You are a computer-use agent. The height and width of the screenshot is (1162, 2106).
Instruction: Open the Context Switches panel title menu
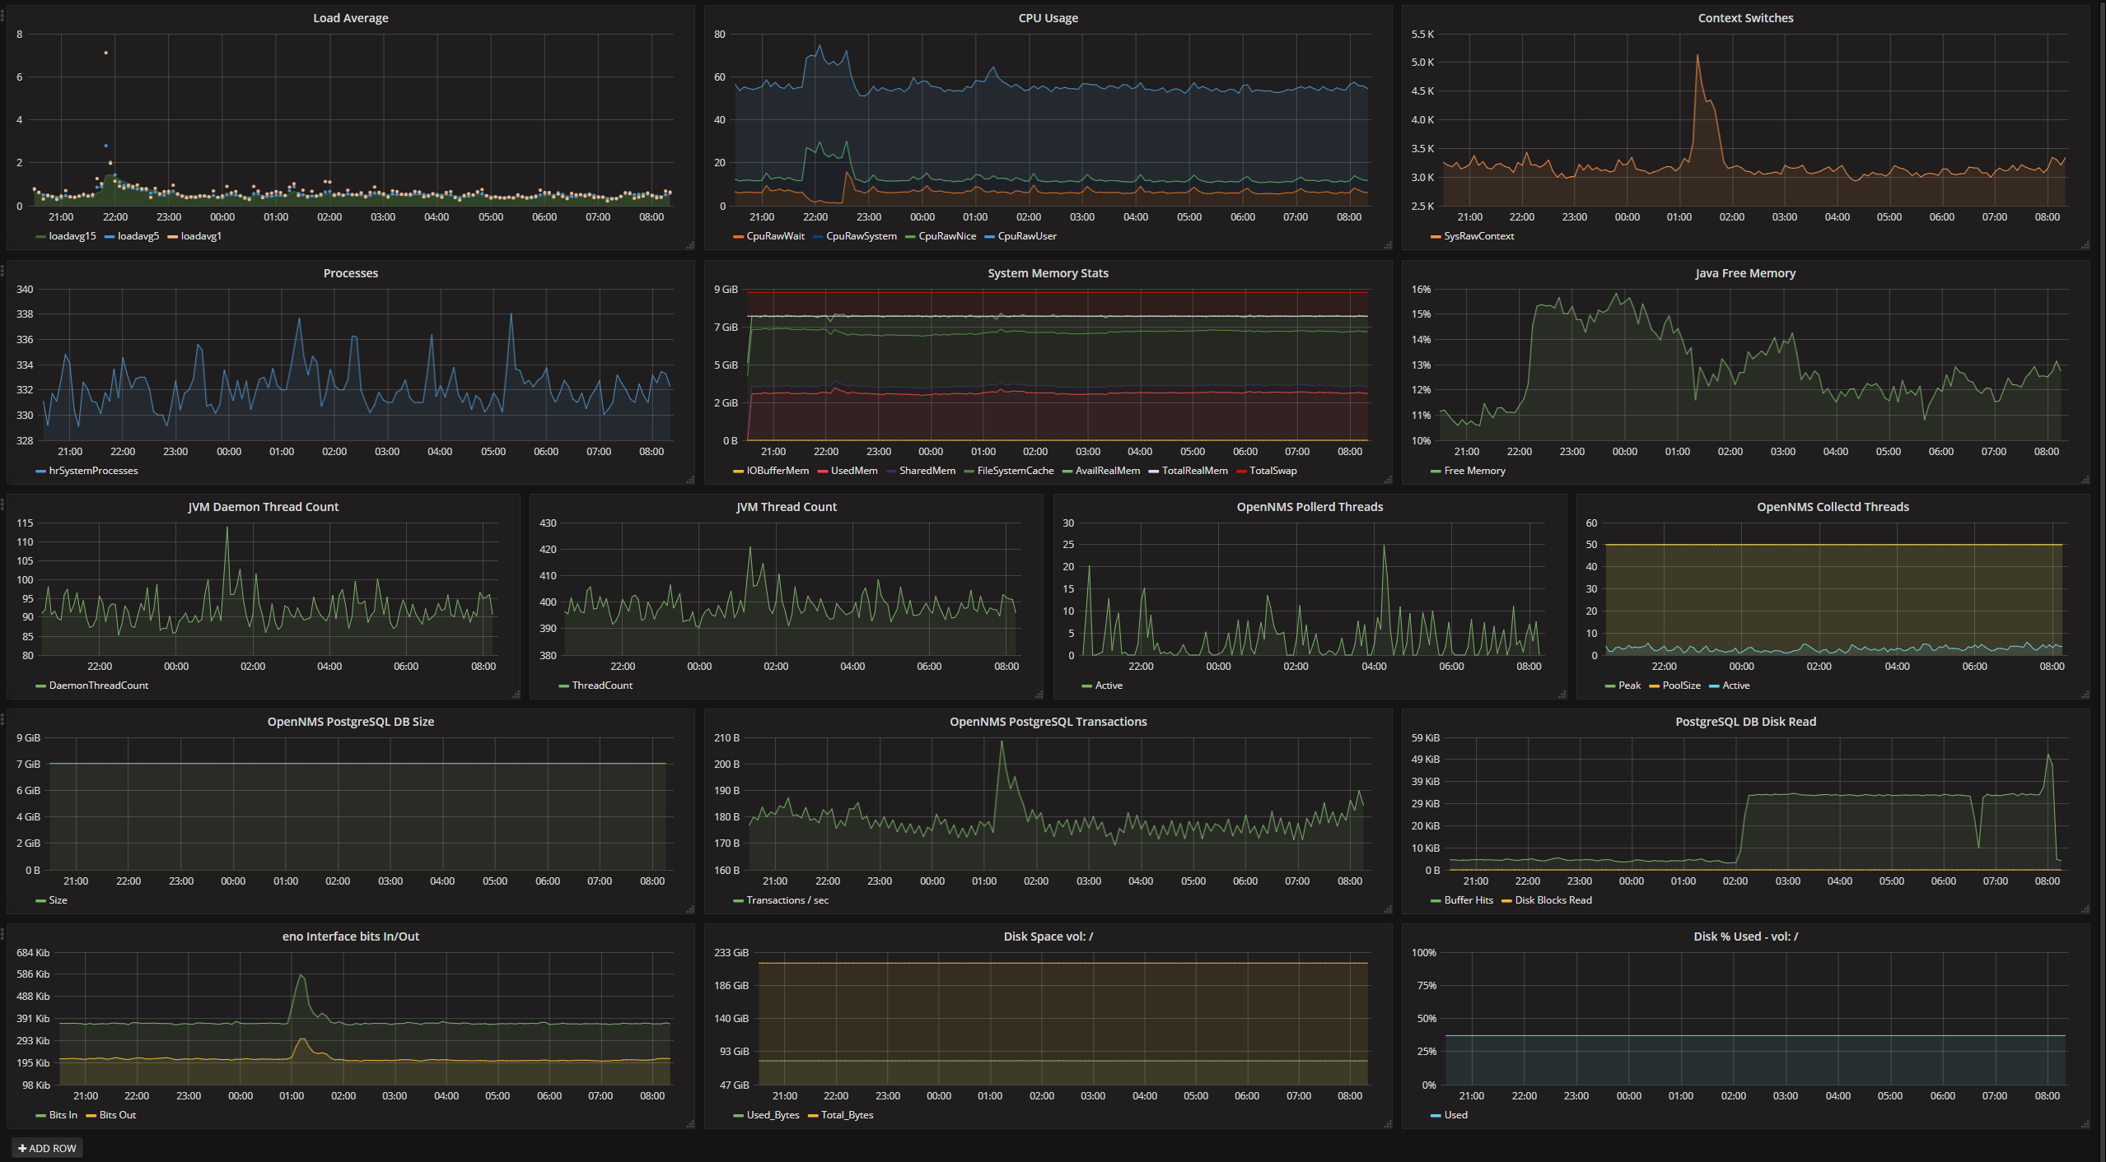click(x=1746, y=18)
